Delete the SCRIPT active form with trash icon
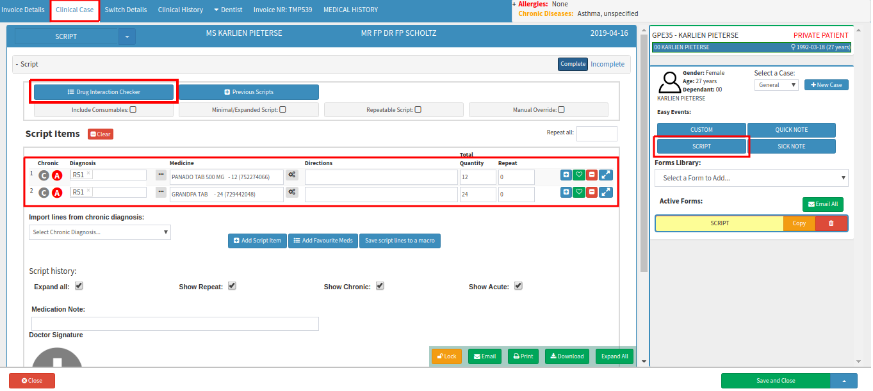873x391 pixels. [x=831, y=223]
